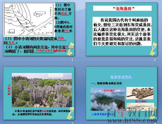Click the stone forest photograph
Viewport: 162px width, 124px height.
pyautogui.click(x=42, y=90)
